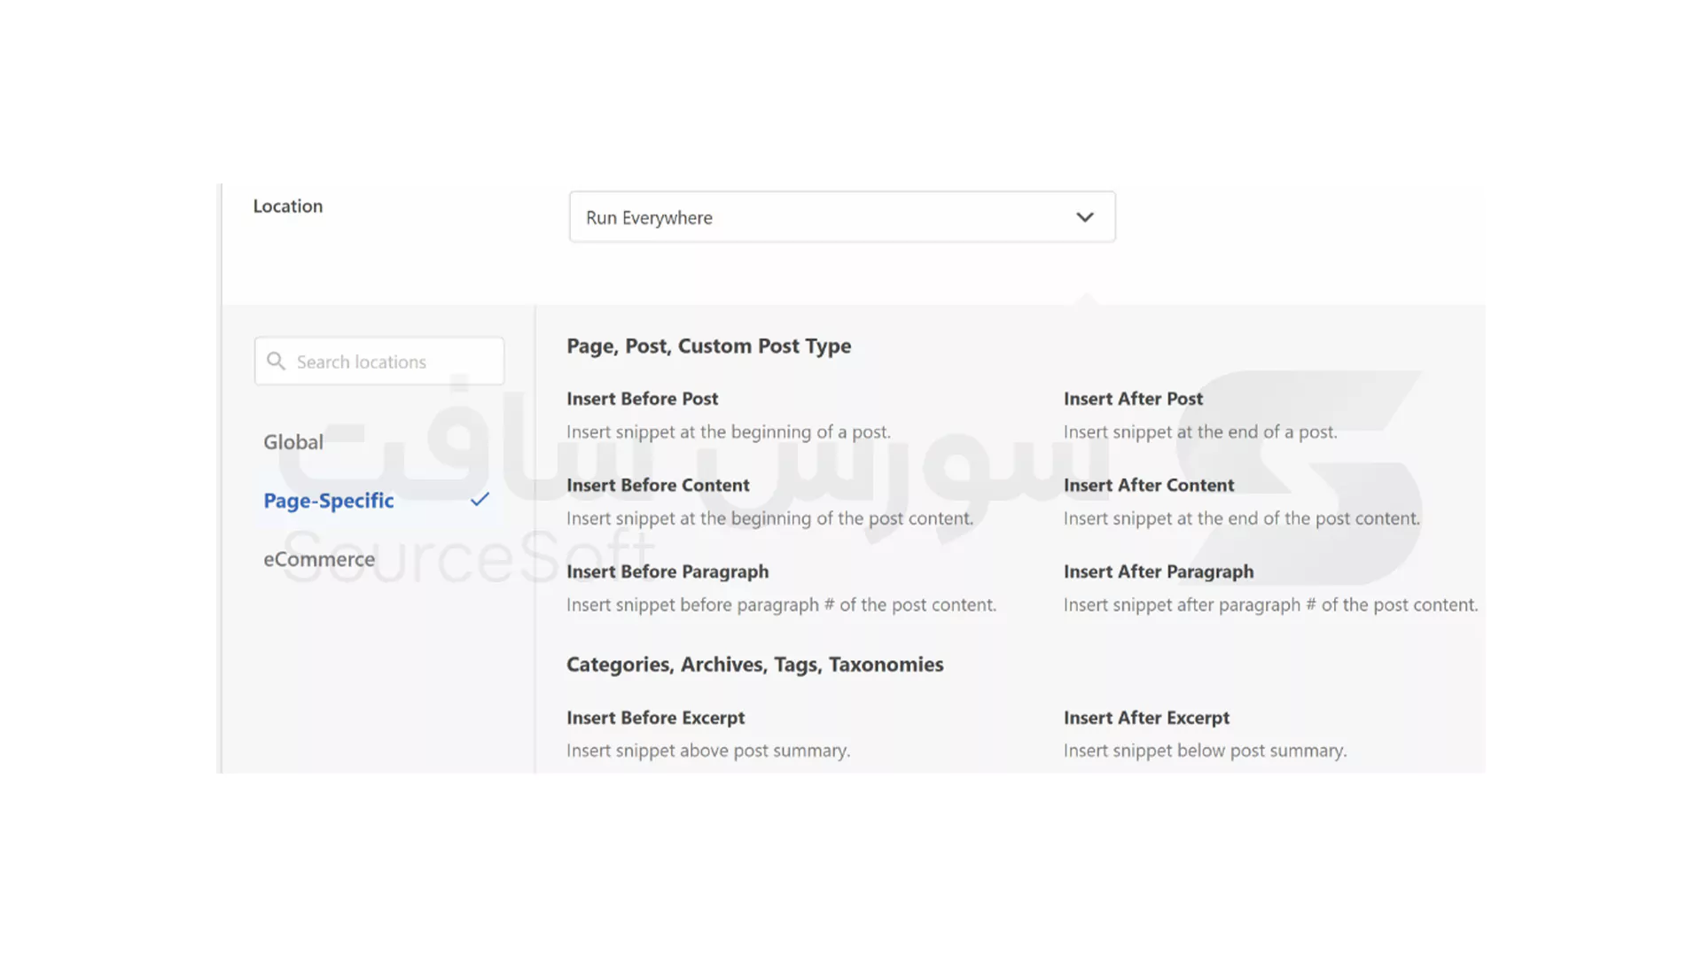Expand the Location dropdown arrow

1084,217
